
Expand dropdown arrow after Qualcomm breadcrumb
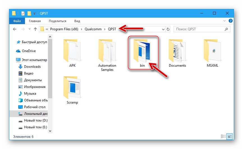click(x=105, y=29)
